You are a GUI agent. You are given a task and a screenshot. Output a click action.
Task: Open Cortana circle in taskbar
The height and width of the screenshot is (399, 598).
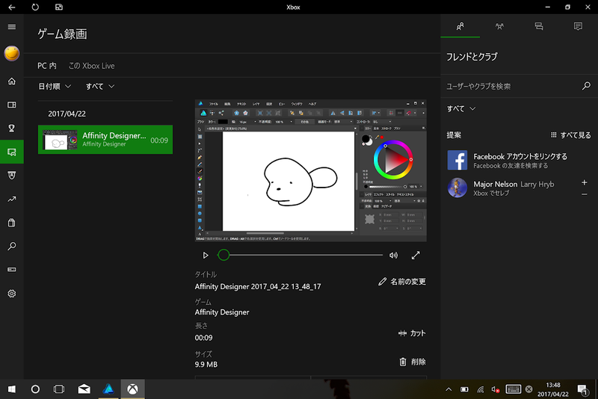click(35, 389)
